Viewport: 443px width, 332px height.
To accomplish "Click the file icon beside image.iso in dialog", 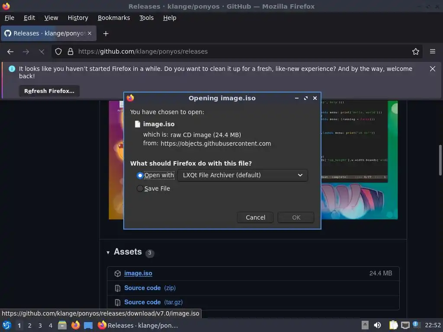I will pyautogui.click(x=137, y=124).
